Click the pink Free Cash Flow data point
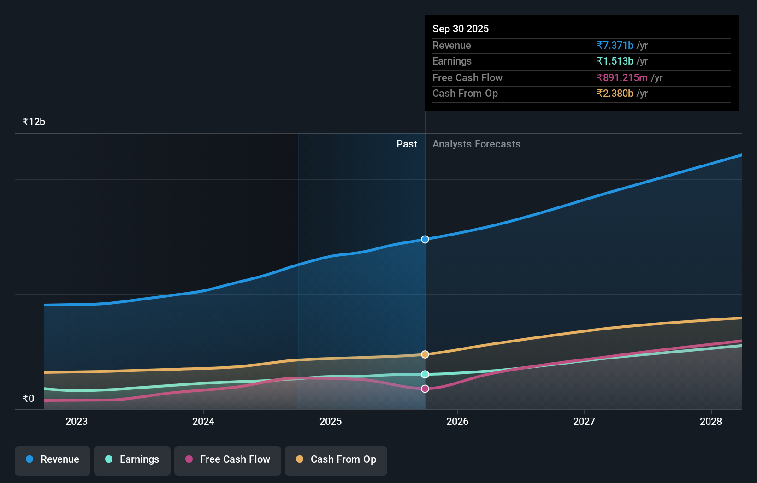Screen dimensions: 757x483 click(x=425, y=389)
